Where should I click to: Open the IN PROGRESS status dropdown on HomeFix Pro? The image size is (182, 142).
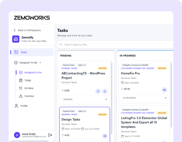tap(144, 98)
